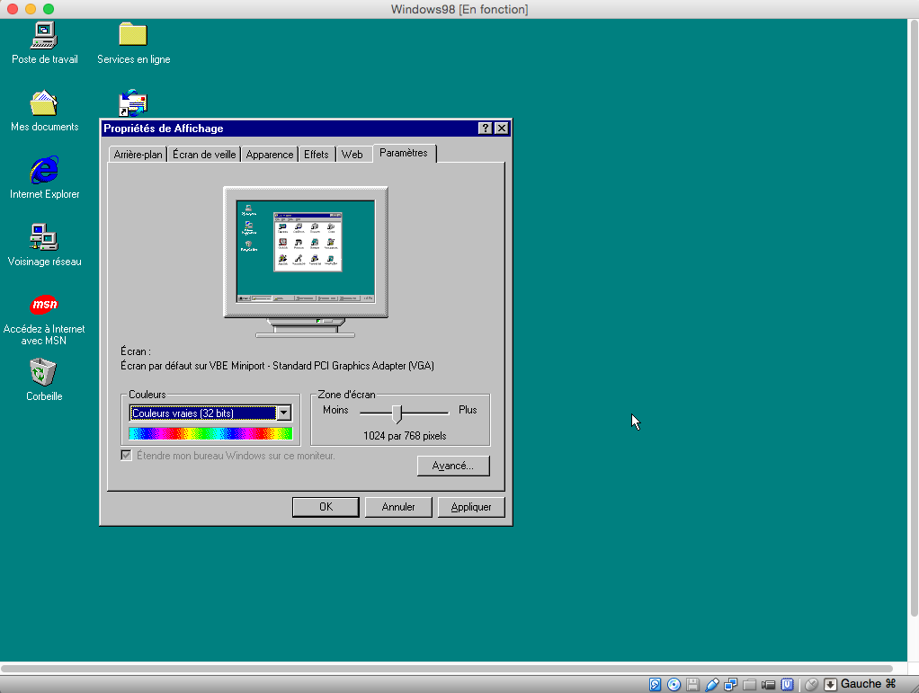Click VirtualBox network adapters icon

point(730,684)
